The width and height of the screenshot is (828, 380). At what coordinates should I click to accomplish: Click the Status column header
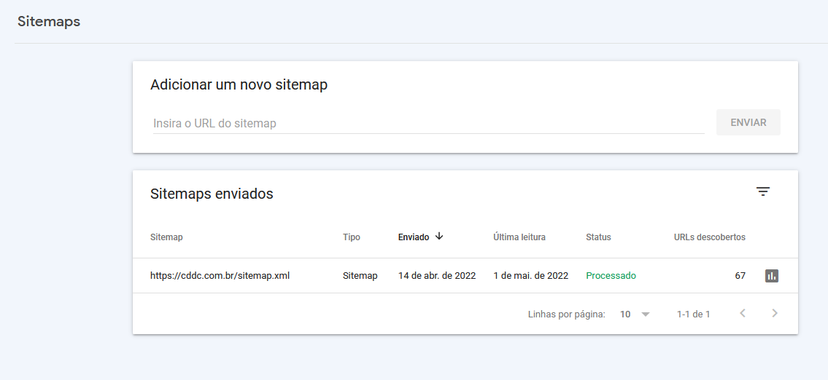[x=598, y=237]
